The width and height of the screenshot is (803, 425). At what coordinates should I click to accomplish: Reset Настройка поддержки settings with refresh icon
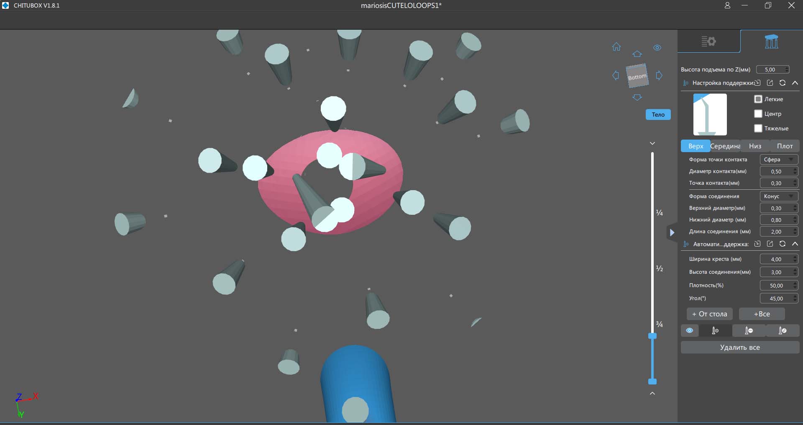pyautogui.click(x=782, y=83)
